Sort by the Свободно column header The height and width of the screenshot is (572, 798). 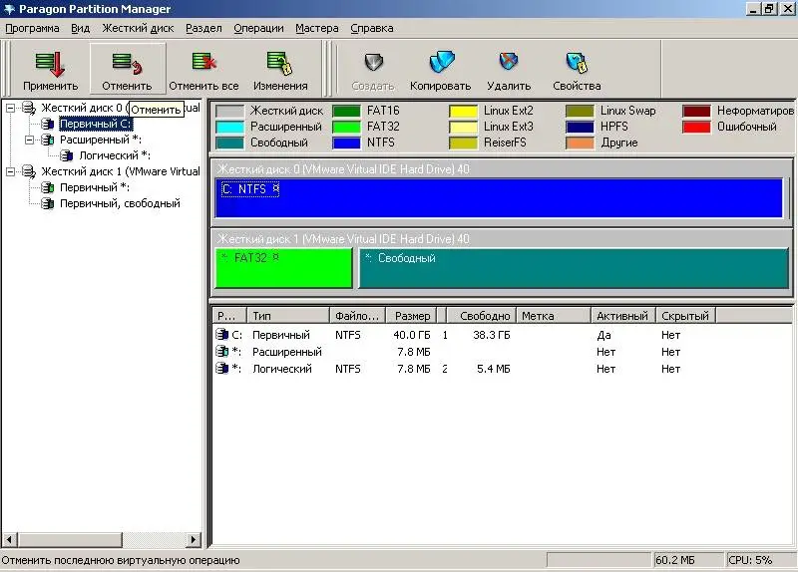482,316
